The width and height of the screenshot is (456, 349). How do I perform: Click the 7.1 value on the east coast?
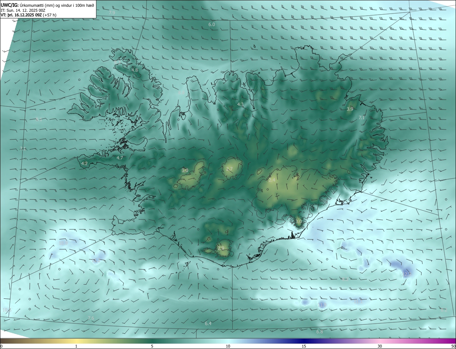362,117
